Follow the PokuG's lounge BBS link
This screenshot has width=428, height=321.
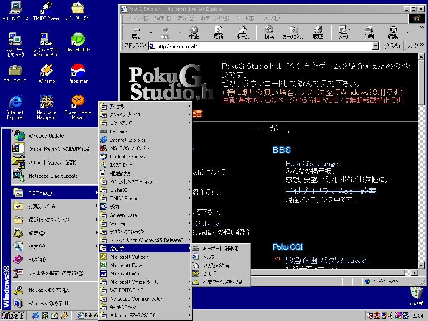pyautogui.click(x=312, y=163)
